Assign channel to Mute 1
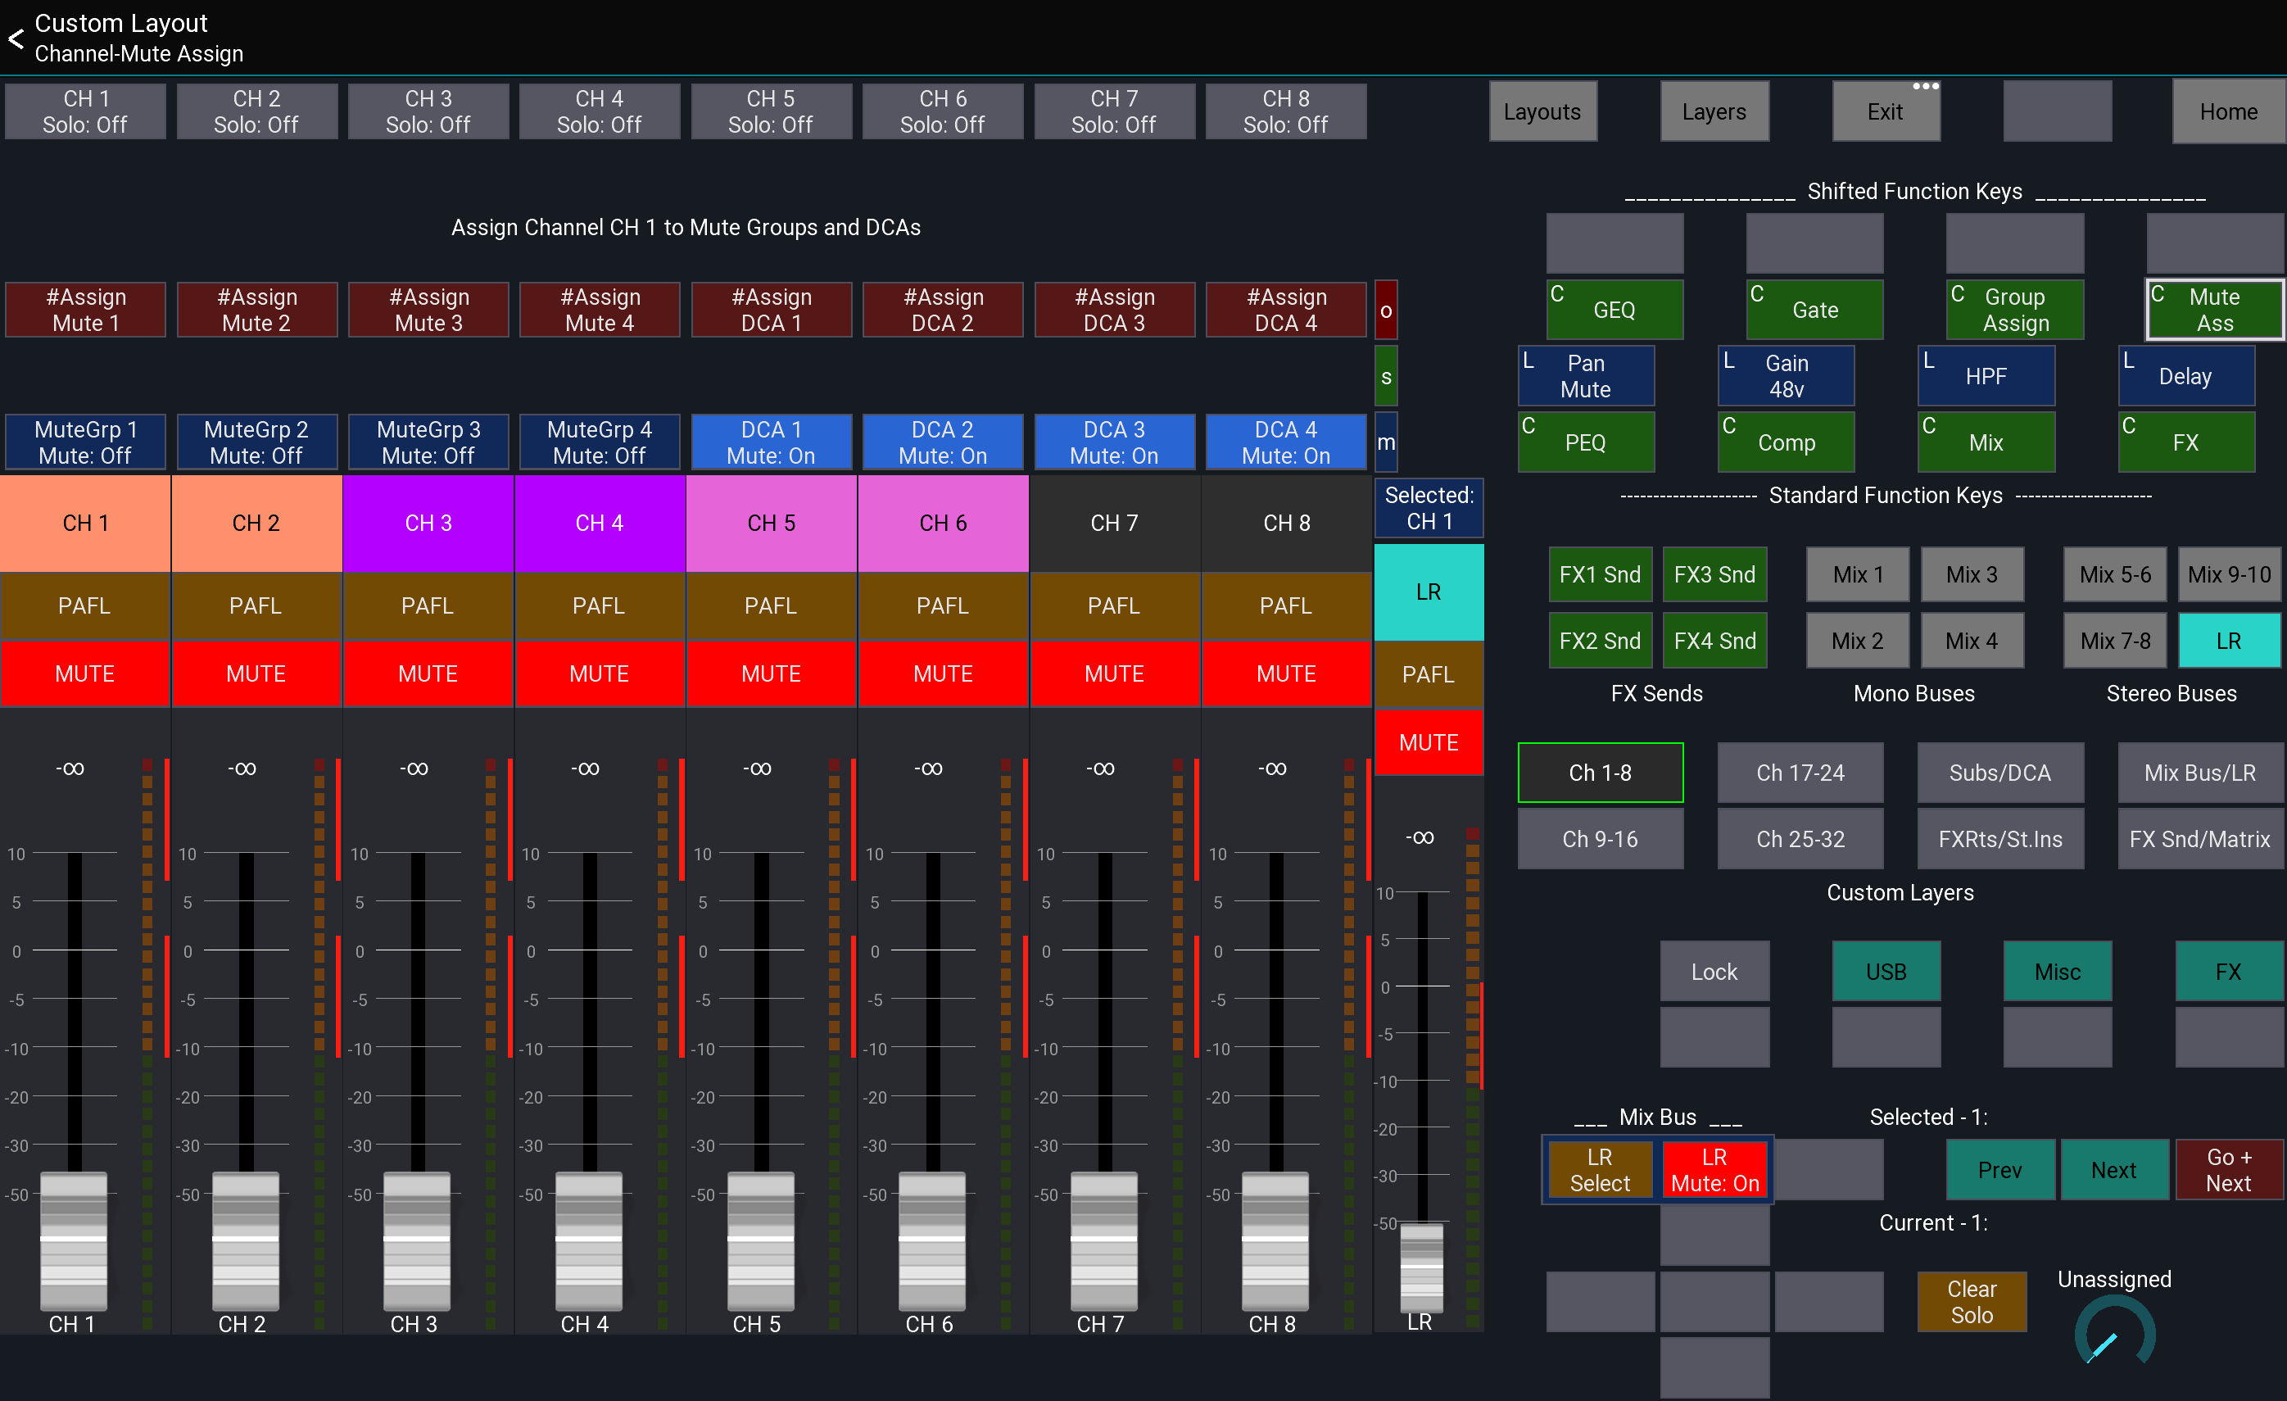 [85, 310]
